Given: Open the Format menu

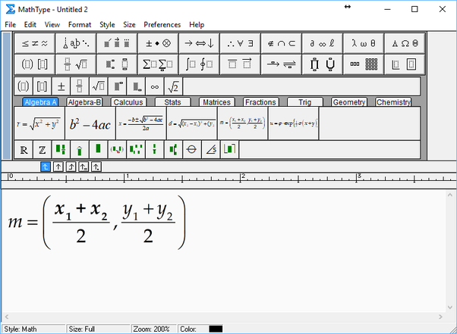Looking at the screenshot, I should pyautogui.click(x=80, y=25).
